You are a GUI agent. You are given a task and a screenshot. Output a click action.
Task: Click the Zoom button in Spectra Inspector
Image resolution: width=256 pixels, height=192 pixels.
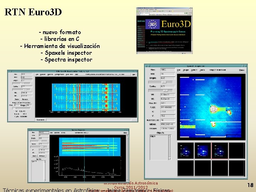[34, 156]
